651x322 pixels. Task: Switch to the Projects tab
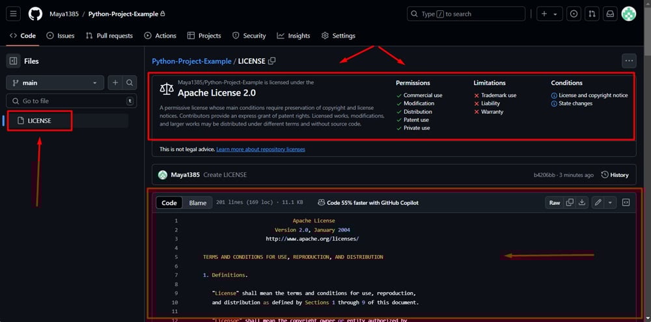click(x=204, y=36)
